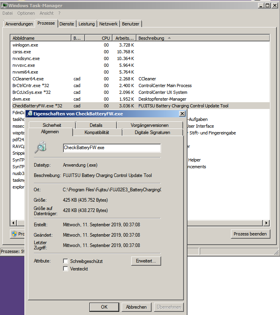The width and height of the screenshot is (280, 315).
Task: Click the 425 KB (435.752 Bytes) size value
Action: (x=85, y=200)
